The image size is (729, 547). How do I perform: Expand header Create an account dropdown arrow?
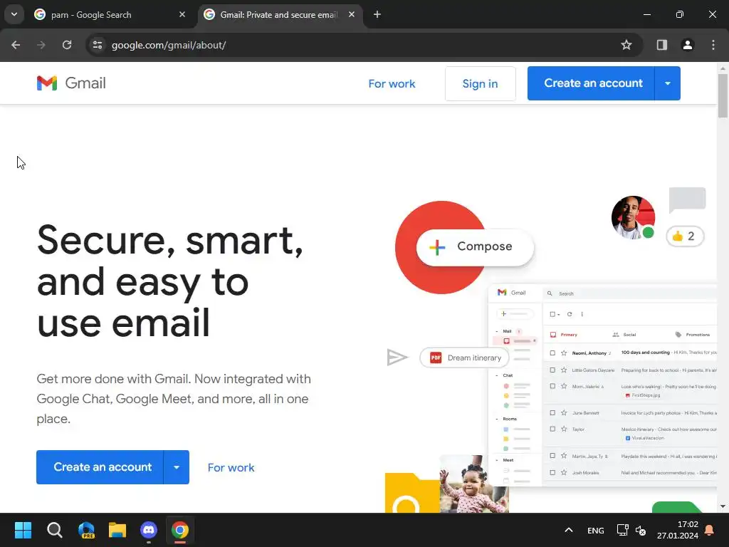[x=668, y=83]
